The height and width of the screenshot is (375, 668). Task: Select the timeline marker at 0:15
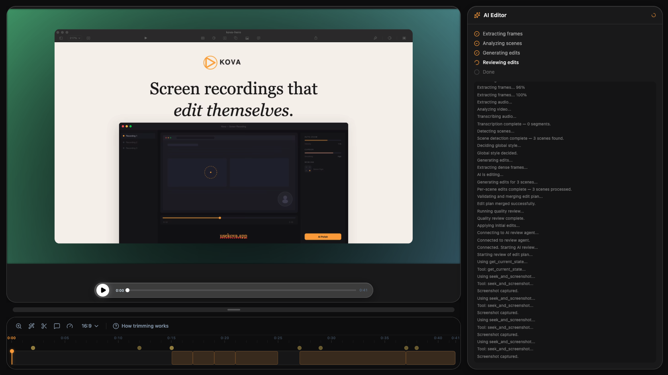[172, 348]
